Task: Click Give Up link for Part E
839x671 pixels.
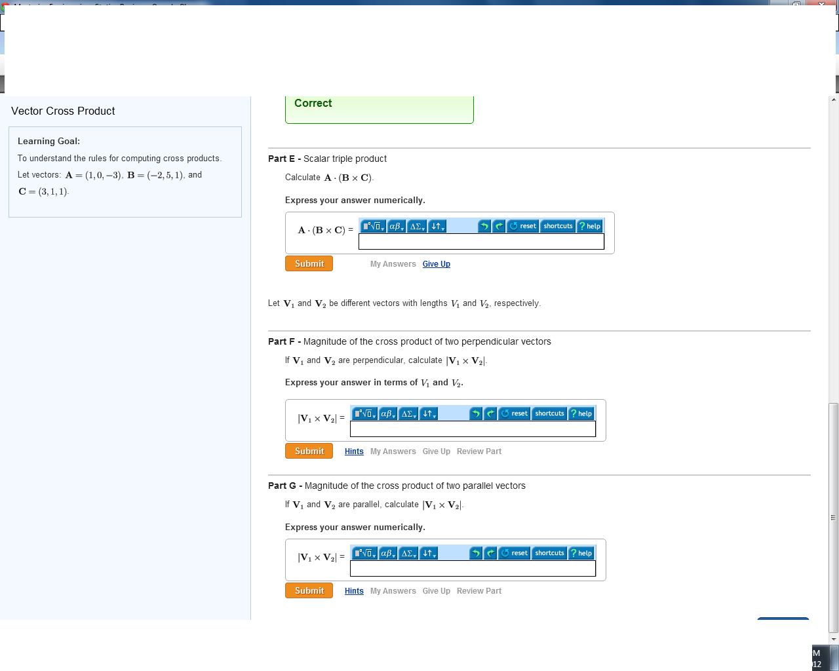Action: tap(437, 264)
